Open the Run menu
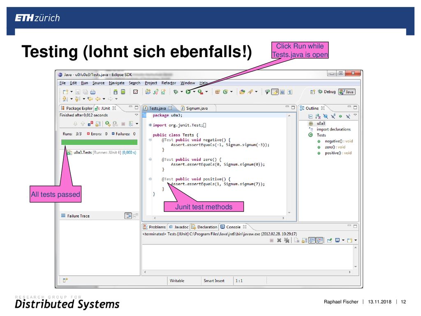The height and width of the screenshot is (316, 421). tap(84, 83)
